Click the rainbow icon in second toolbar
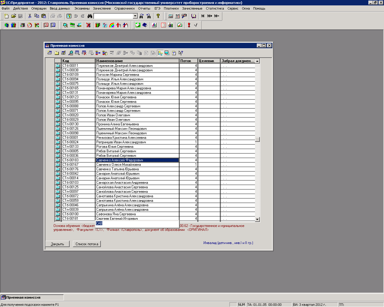 (112, 25)
